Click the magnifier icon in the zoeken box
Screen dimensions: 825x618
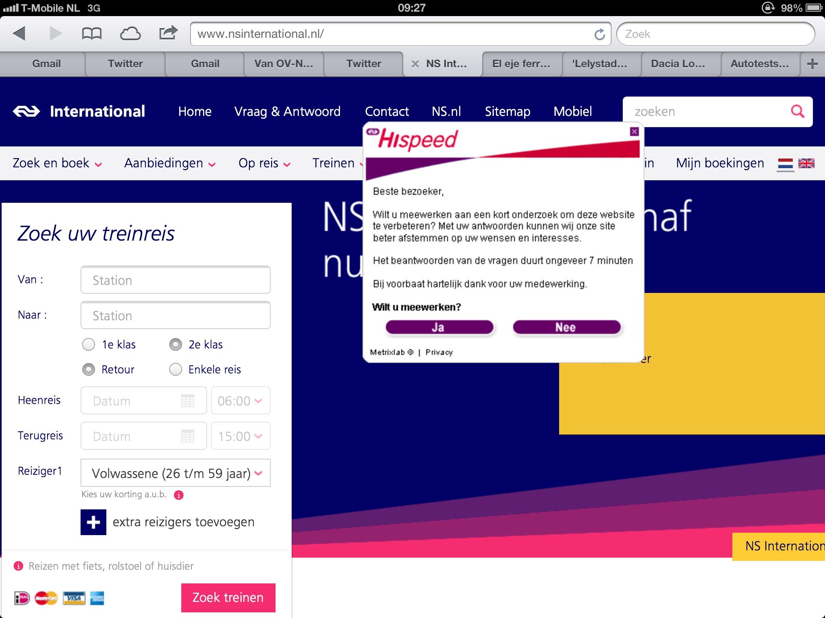coord(798,111)
